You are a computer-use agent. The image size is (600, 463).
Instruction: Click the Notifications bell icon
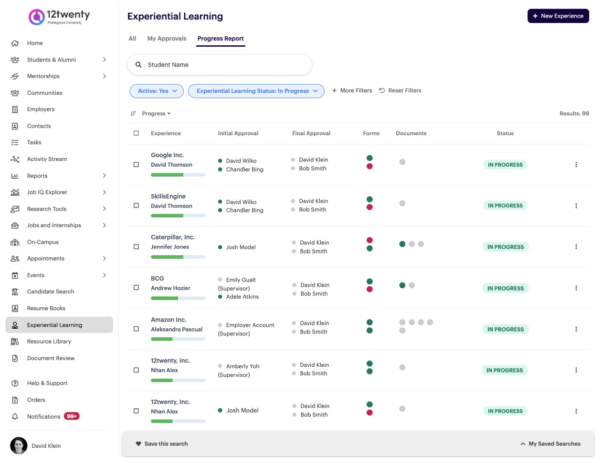15,417
